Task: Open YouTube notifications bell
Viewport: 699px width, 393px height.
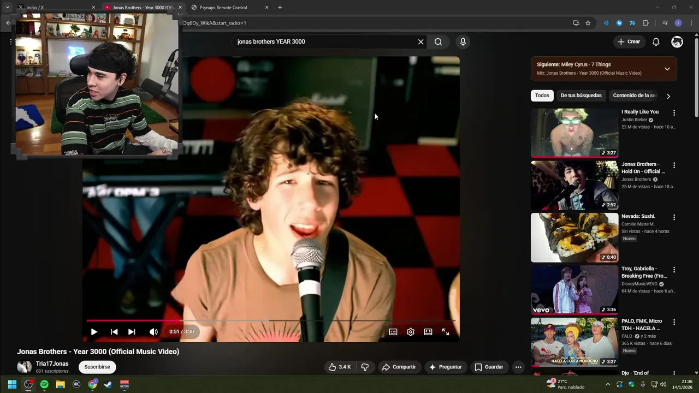Action: coord(656,42)
